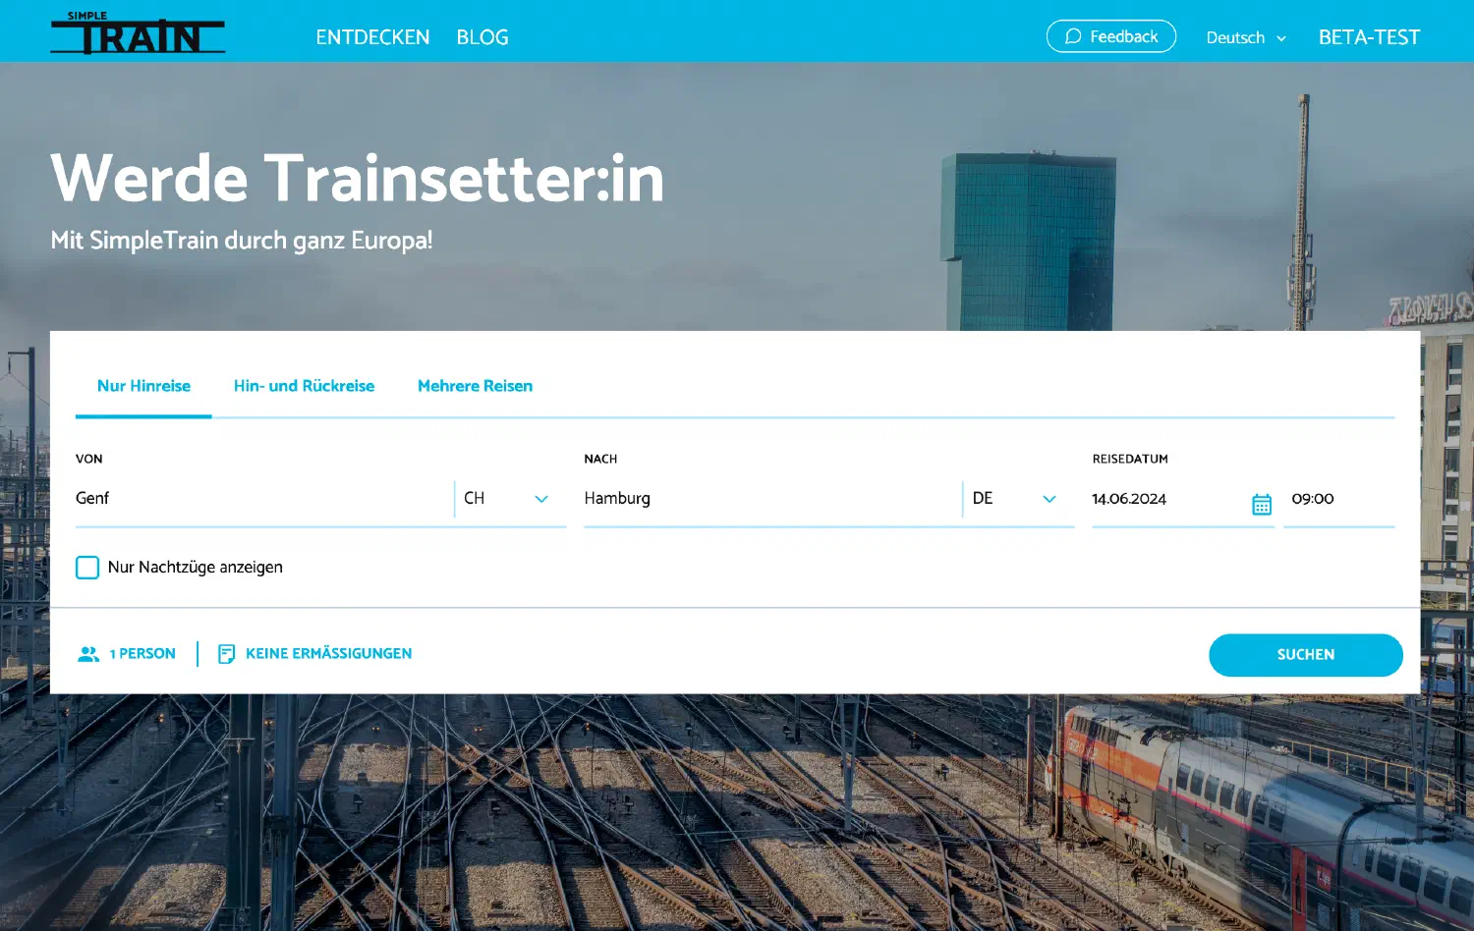The width and height of the screenshot is (1474, 931).
Task: Click KEINE ERMÄSSIGUNGEN to add a discount
Action: pyautogui.click(x=330, y=652)
